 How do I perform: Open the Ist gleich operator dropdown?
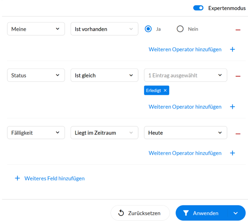[x=105, y=75]
